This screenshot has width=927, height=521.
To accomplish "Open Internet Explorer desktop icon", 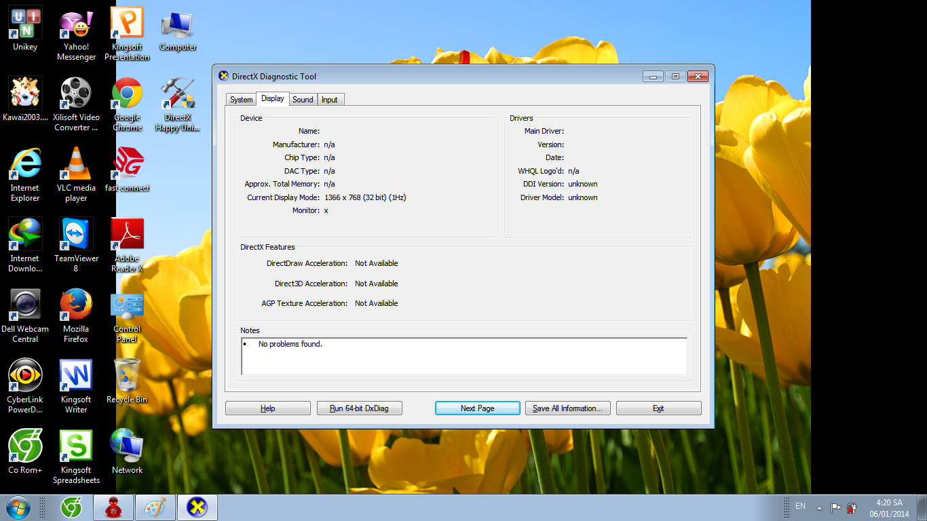I will 25,176.
